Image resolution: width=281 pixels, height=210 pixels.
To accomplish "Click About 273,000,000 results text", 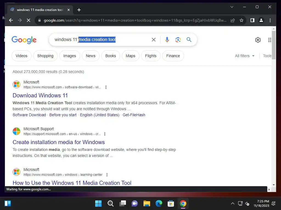I will 48,72.
